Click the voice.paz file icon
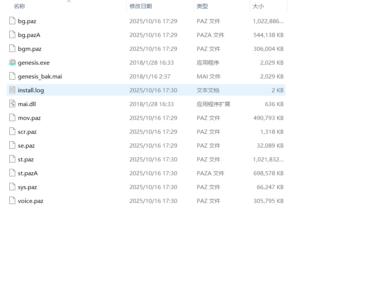The image size is (368, 287). pyautogui.click(x=12, y=201)
